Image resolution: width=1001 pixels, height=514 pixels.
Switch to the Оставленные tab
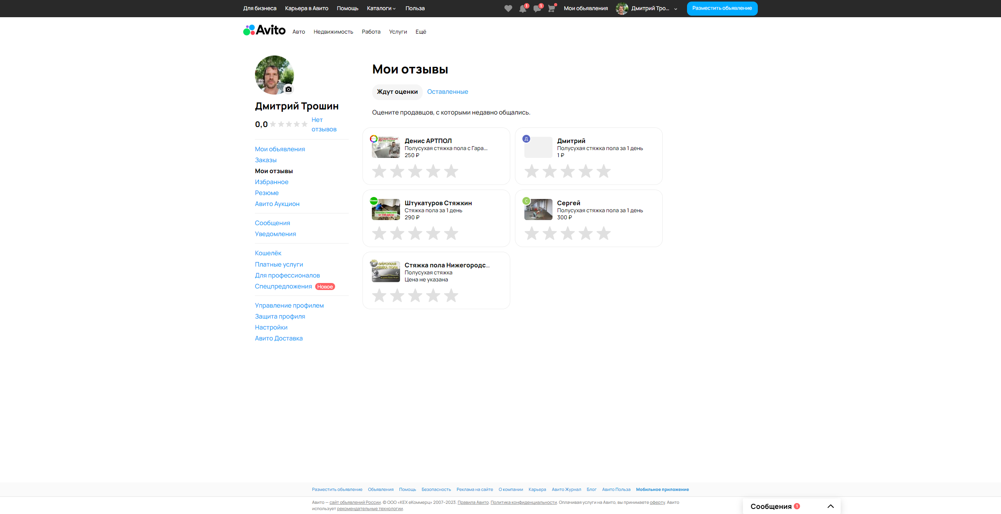tap(447, 92)
